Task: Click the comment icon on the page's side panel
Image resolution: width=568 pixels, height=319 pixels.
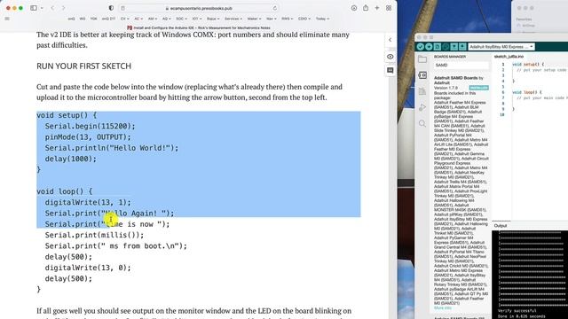Action: [390, 70]
